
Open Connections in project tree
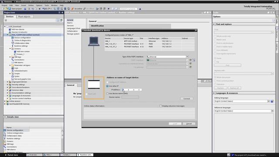[19, 60]
